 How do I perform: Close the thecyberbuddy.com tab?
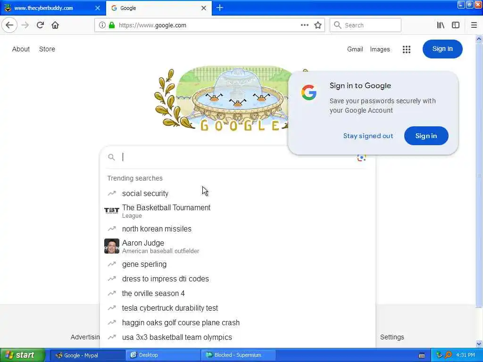point(97,8)
